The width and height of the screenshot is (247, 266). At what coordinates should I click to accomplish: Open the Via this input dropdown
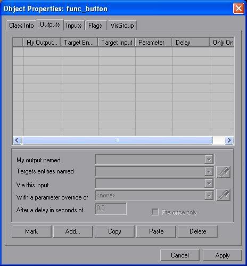click(x=209, y=184)
